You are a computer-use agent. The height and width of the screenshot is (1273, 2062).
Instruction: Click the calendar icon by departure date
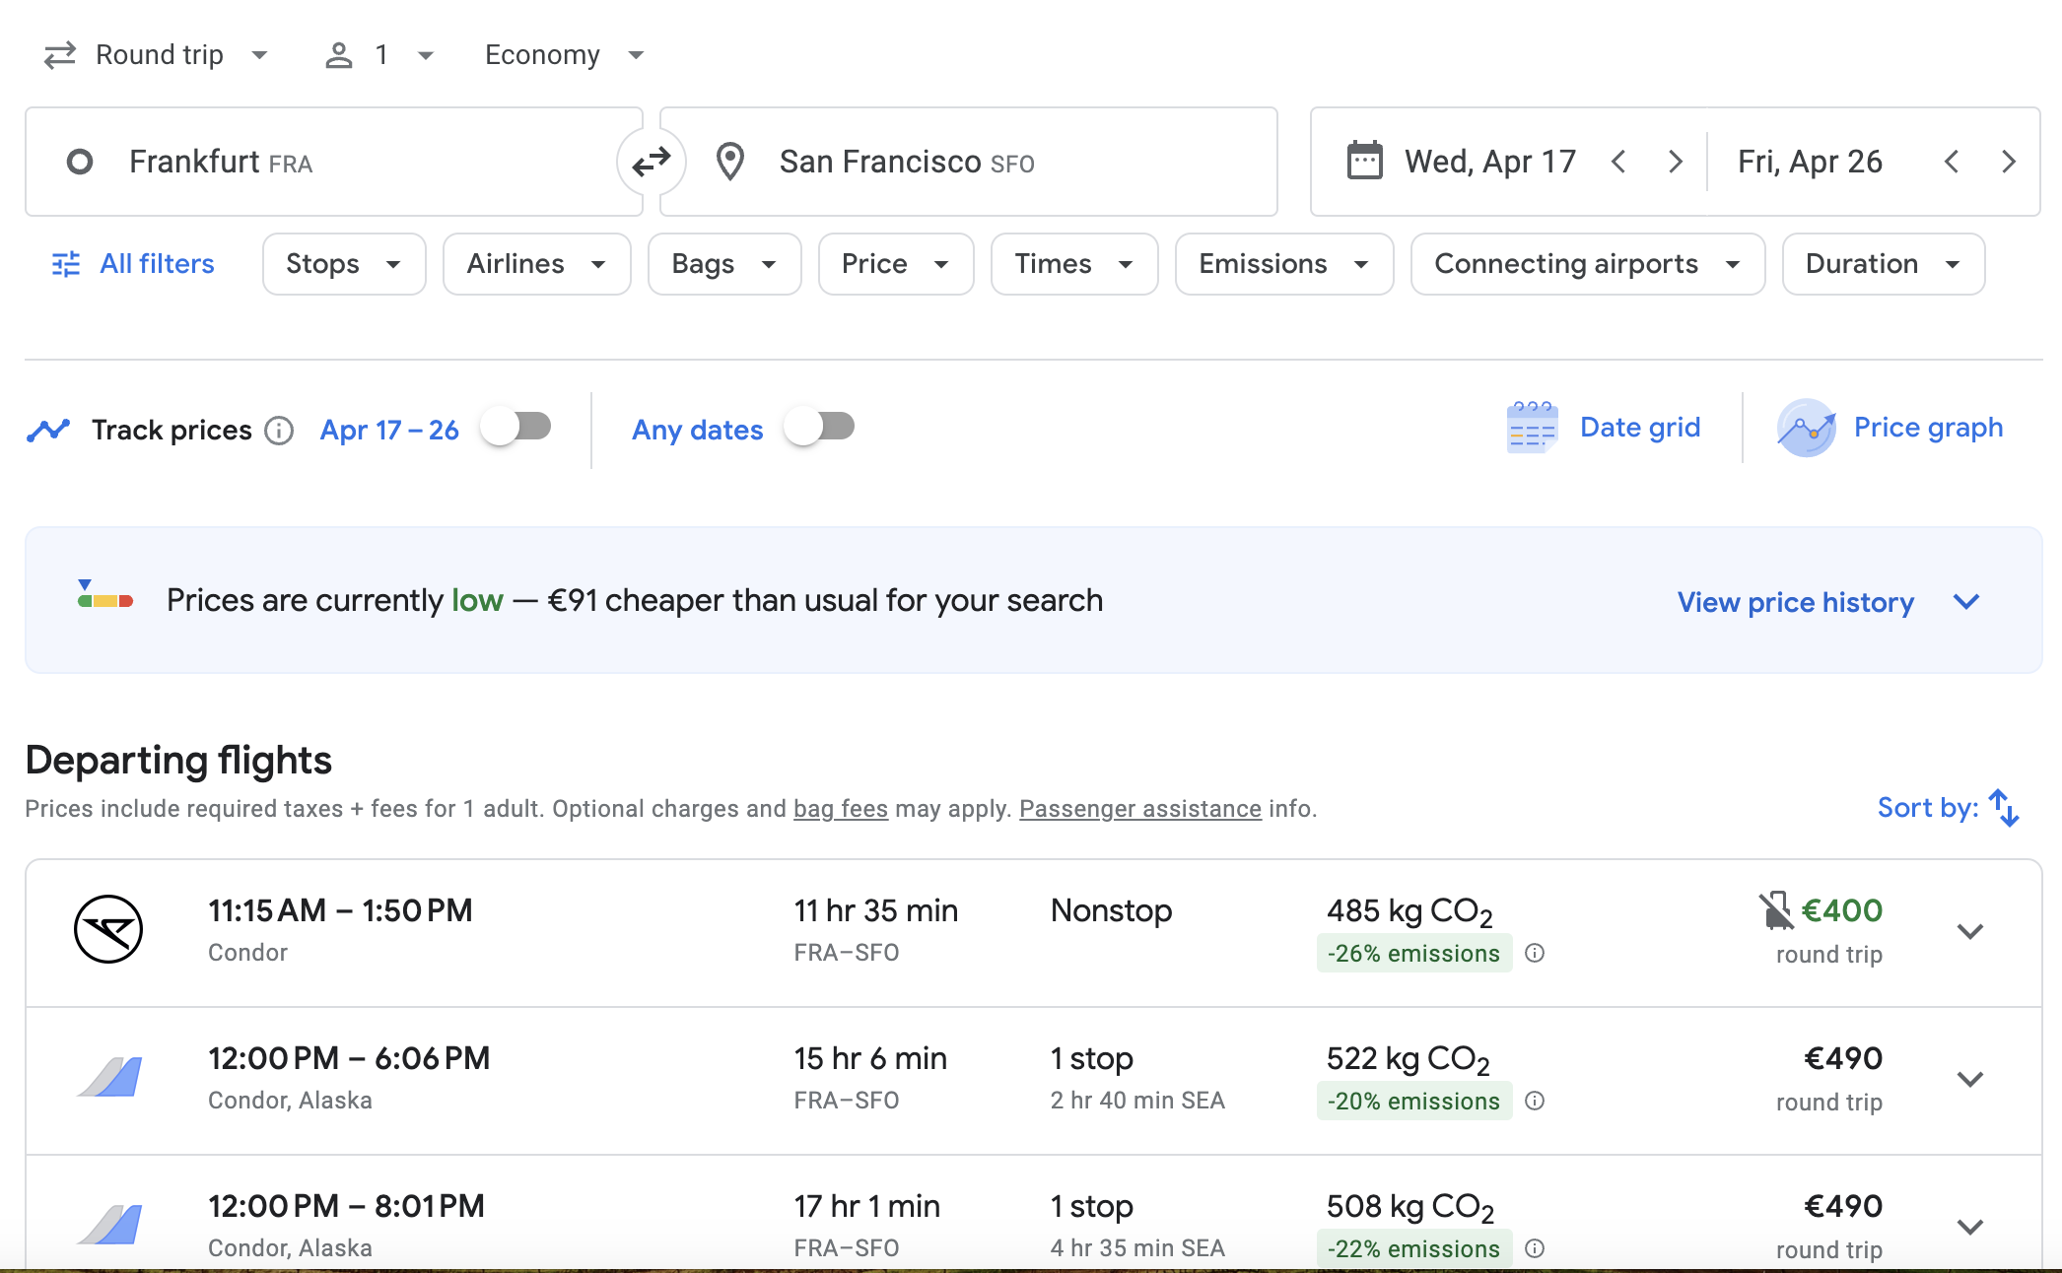(x=1364, y=161)
